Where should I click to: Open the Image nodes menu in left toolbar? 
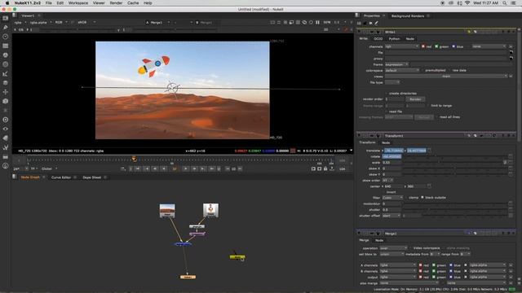click(6, 18)
